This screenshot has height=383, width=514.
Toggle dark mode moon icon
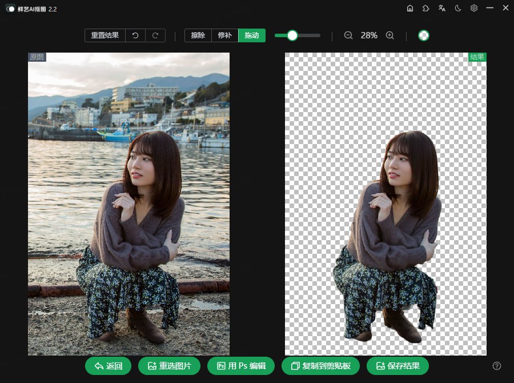(458, 9)
